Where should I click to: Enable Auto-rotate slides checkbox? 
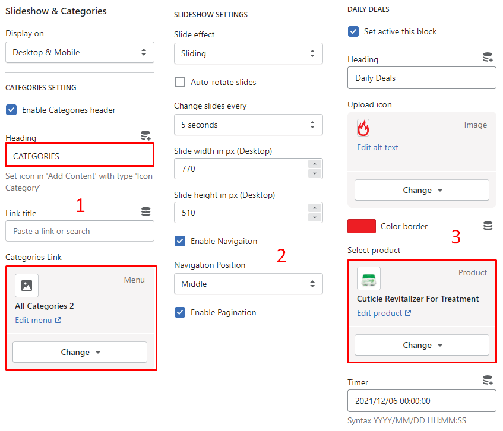[x=180, y=82]
